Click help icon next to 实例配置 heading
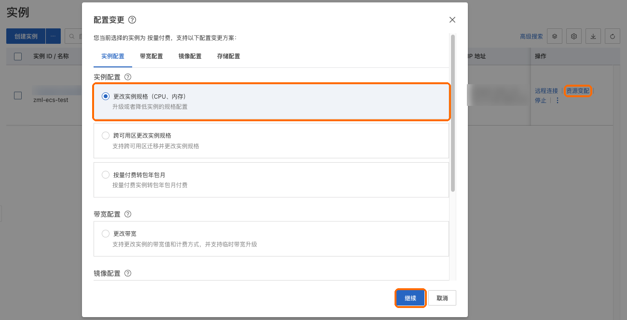 (128, 77)
